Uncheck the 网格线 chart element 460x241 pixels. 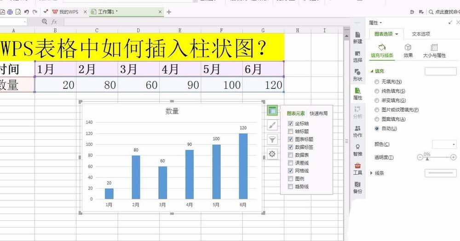[290, 171]
